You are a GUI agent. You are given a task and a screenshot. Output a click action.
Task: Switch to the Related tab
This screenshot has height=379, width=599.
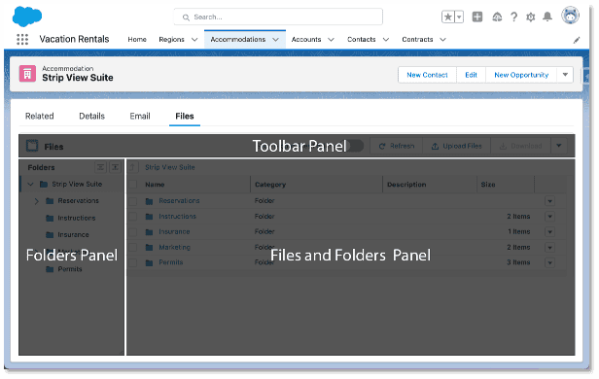coord(39,116)
